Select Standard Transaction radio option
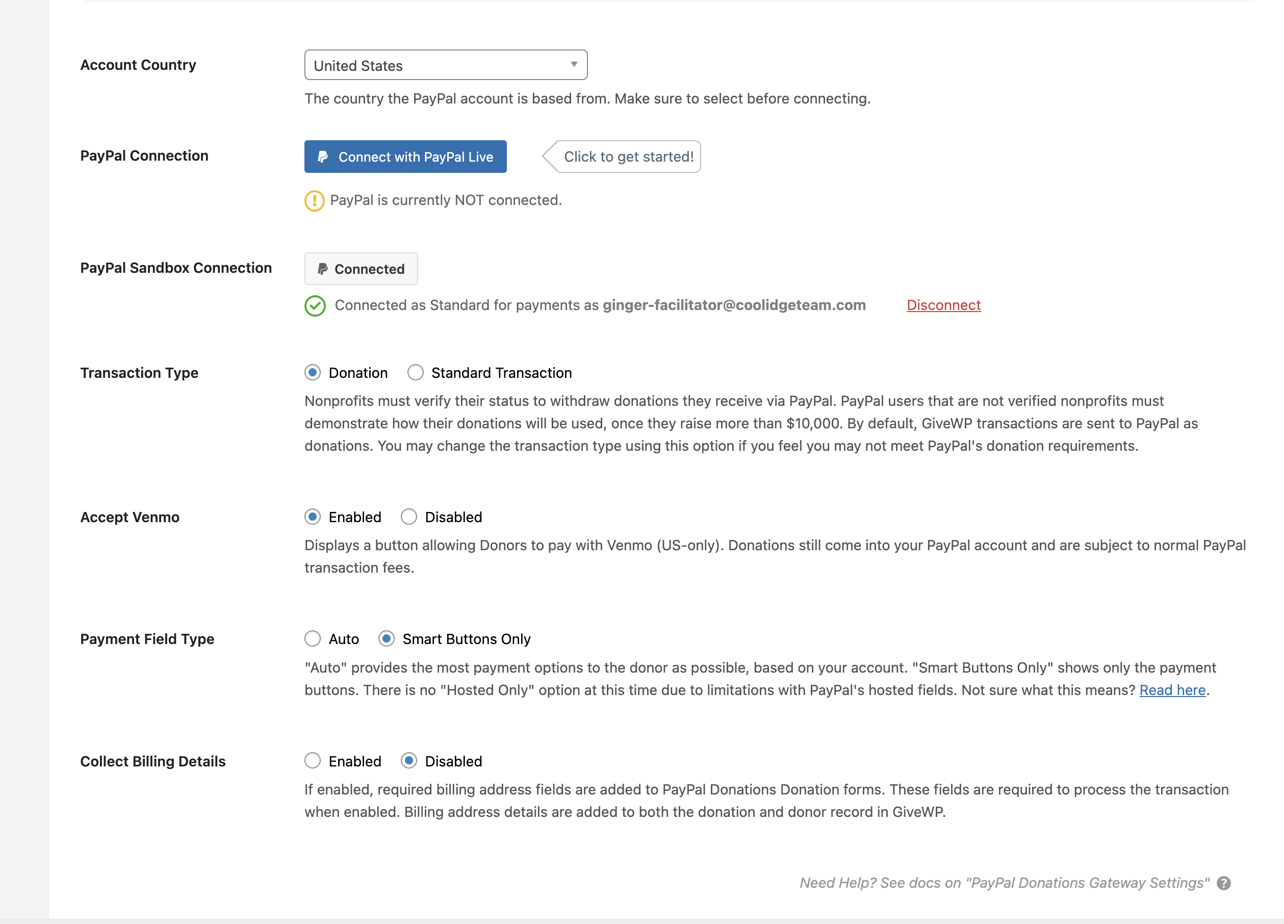 coord(416,373)
